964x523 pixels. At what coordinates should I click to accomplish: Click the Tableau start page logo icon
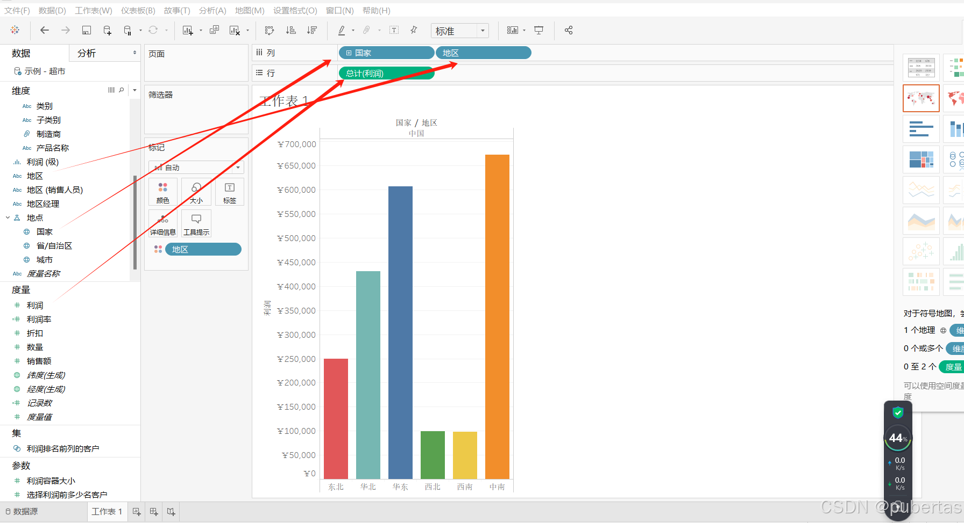coord(15,30)
